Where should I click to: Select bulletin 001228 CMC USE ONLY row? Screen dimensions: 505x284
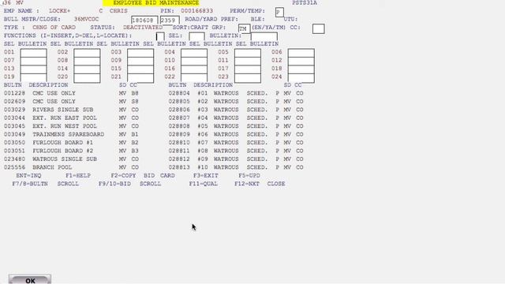tap(71, 93)
